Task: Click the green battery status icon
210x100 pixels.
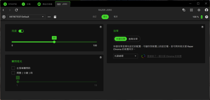Action: click(x=202, y=17)
